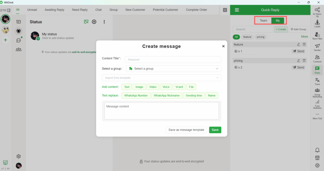Add a new account with plus icon
This screenshot has width=324, height=171.
point(5,40)
